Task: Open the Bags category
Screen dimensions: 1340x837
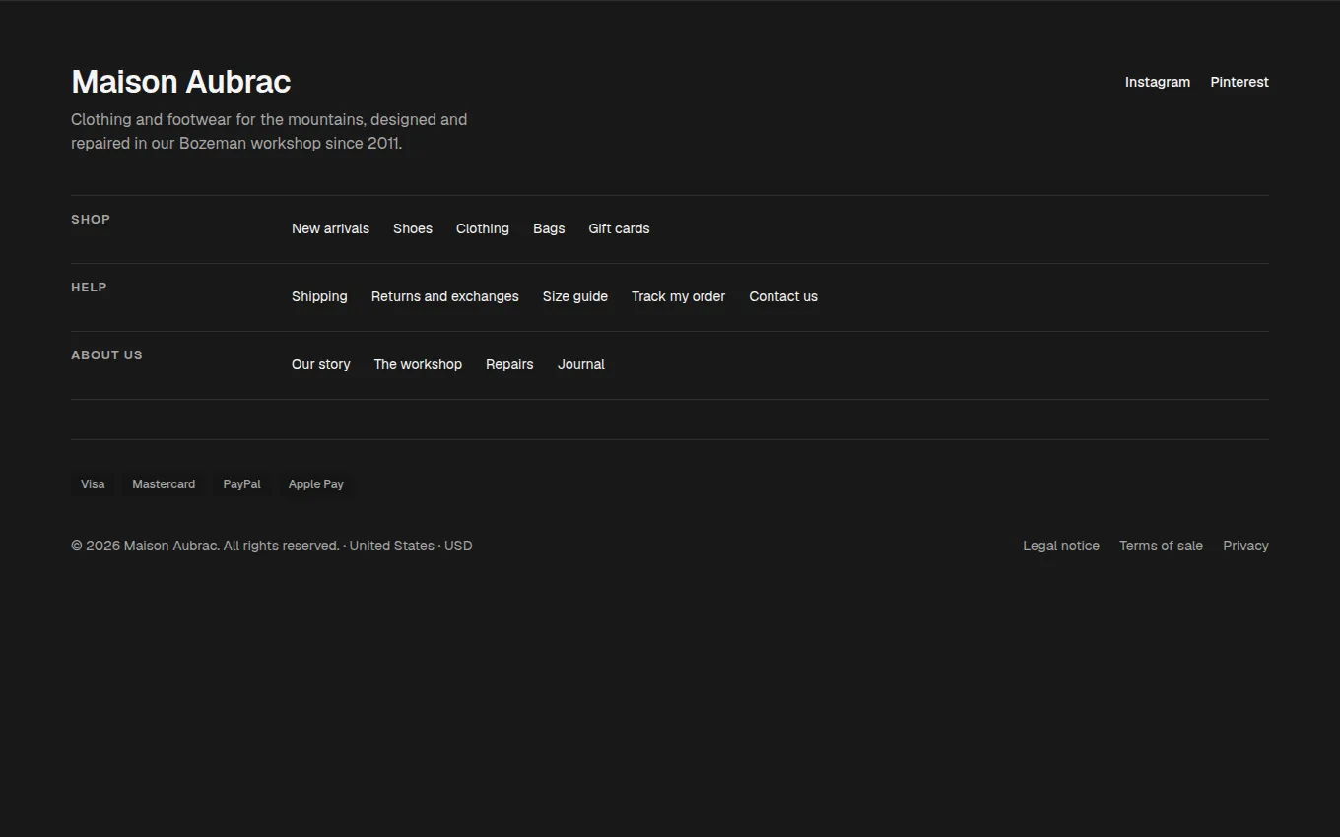Action: click(549, 228)
